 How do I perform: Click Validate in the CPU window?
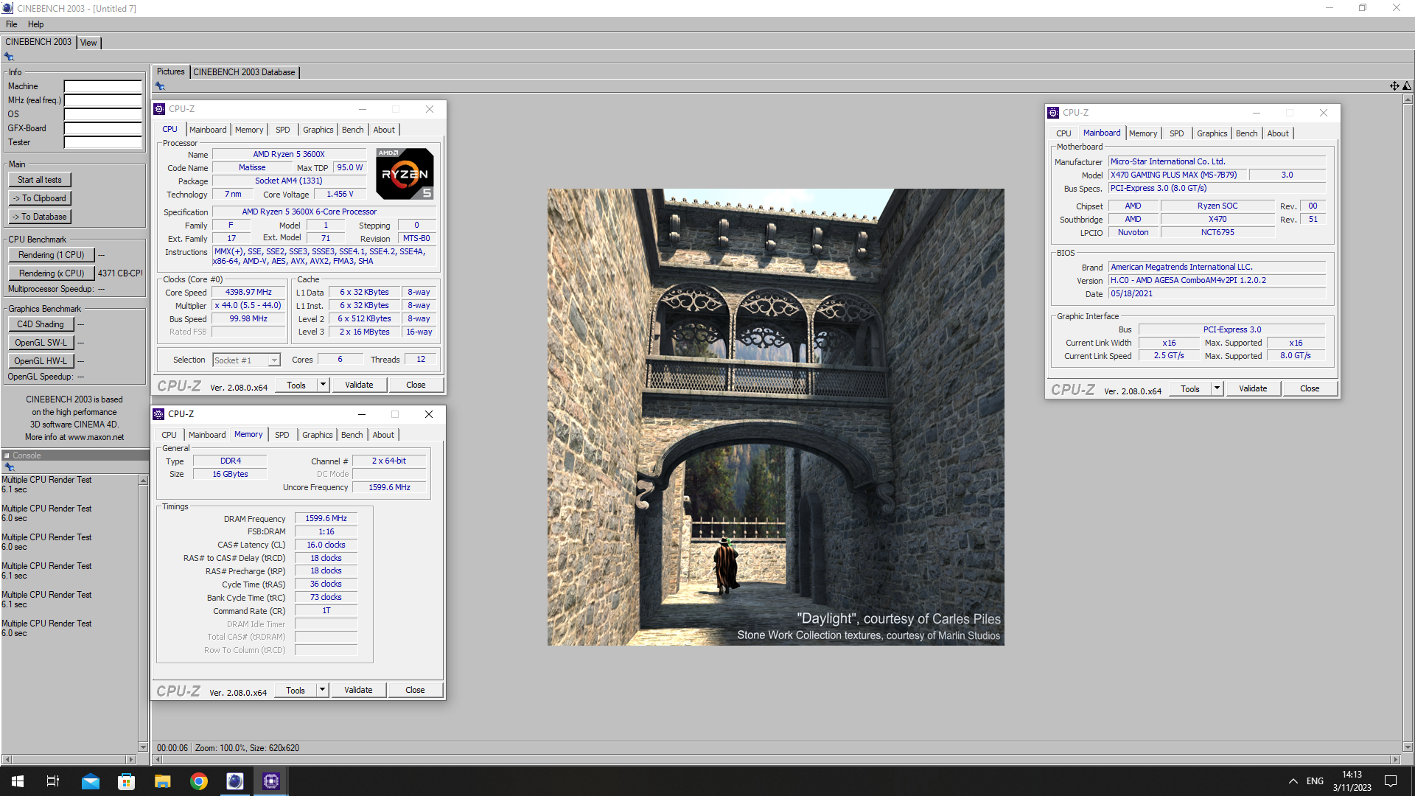[x=359, y=385]
